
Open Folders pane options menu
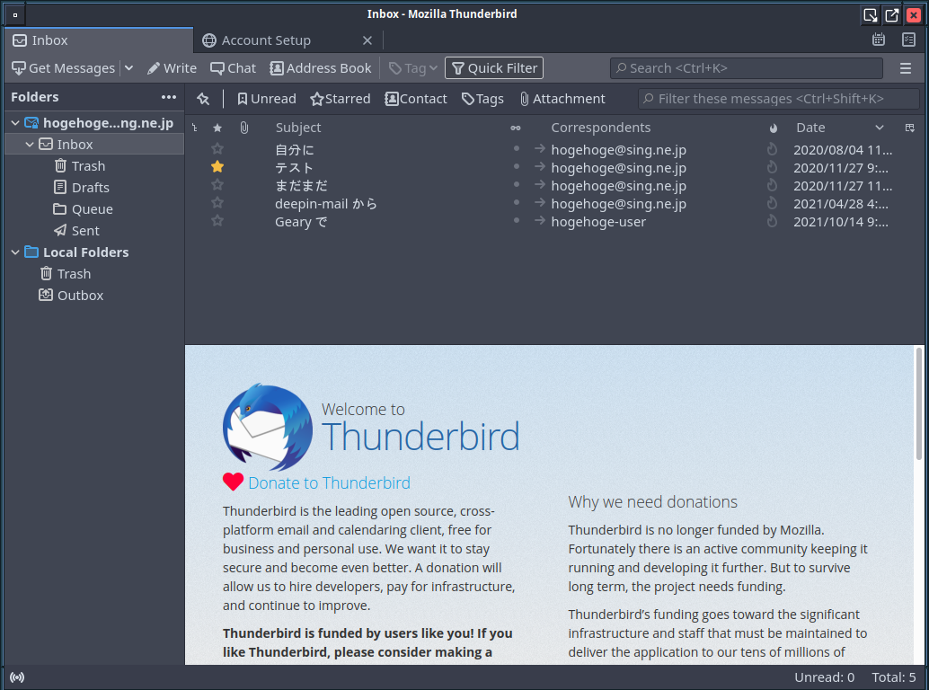[169, 97]
